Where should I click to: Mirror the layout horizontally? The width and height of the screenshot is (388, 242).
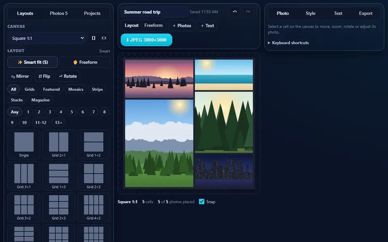[20, 76]
